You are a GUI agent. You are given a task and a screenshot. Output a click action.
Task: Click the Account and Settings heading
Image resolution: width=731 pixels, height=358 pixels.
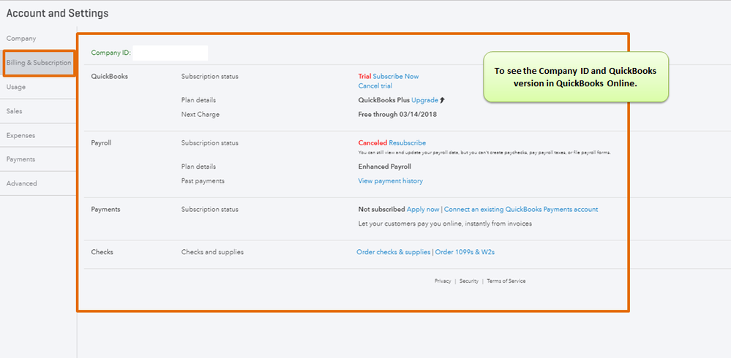click(x=57, y=13)
